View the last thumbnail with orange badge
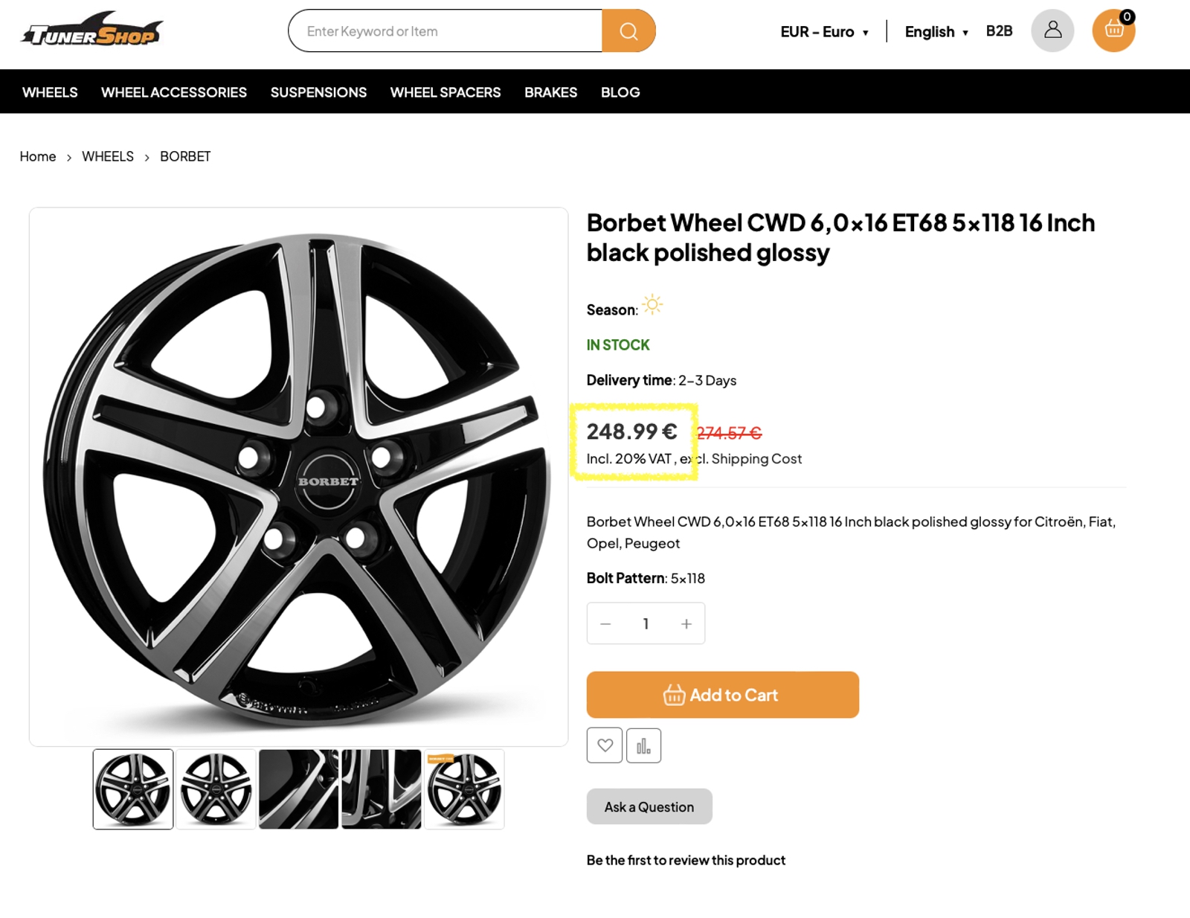Image resolution: width=1190 pixels, height=918 pixels. (x=464, y=789)
